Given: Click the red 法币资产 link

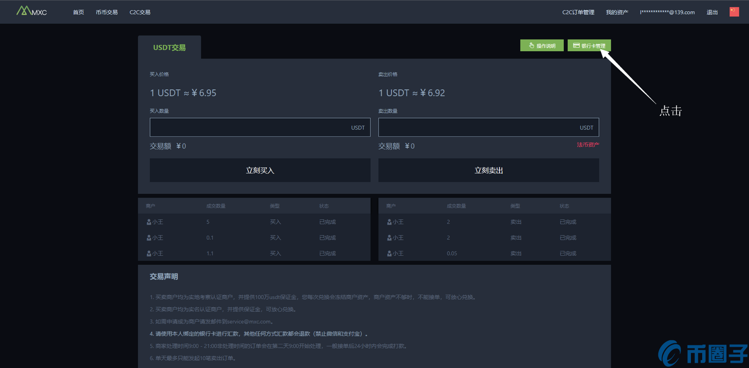Looking at the screenshot, I should coord(588,145).
